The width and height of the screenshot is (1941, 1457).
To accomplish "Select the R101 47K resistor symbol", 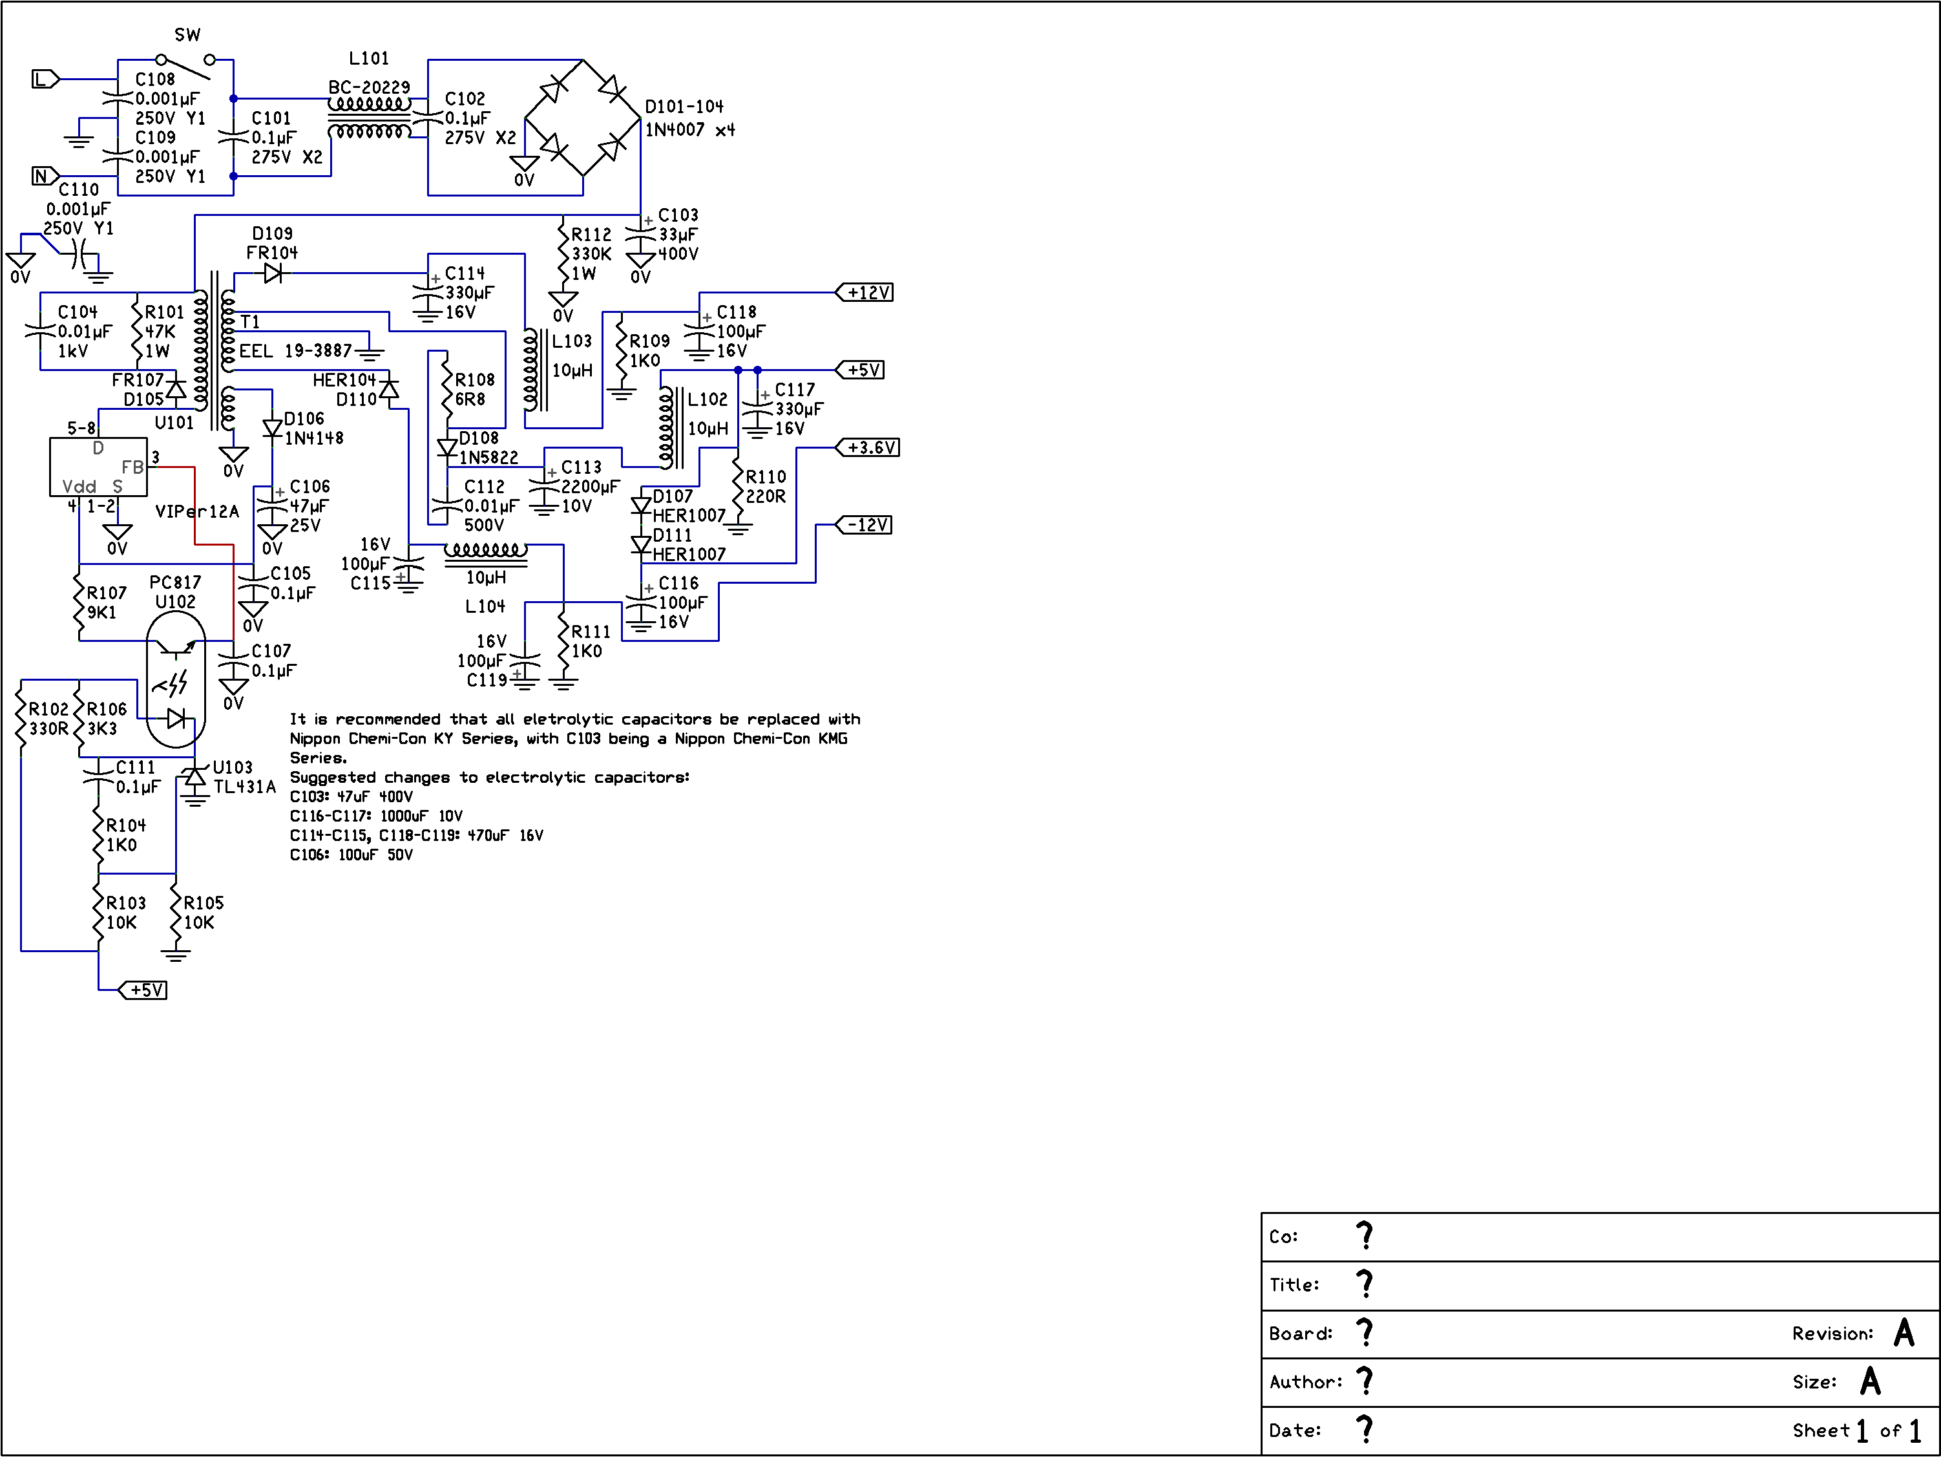I will pos(137,332).
